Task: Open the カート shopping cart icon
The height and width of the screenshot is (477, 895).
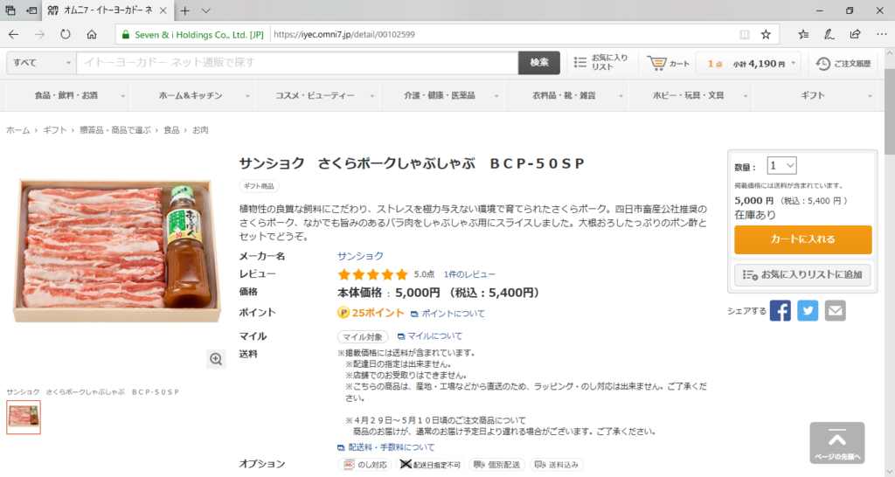Action: 668,63
